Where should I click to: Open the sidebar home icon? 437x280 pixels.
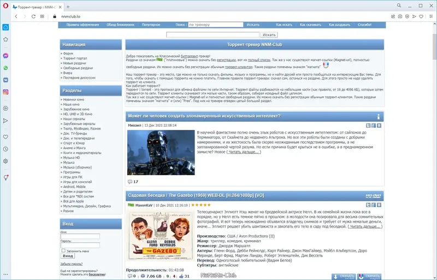coord(5,27)
